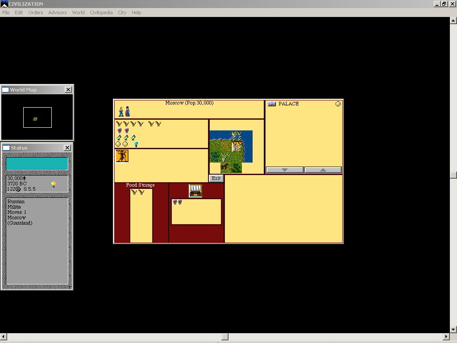This screenshot has height=343, width=457.
Task: Click the teal civilization color bar in Status
Action: point(37,163)
